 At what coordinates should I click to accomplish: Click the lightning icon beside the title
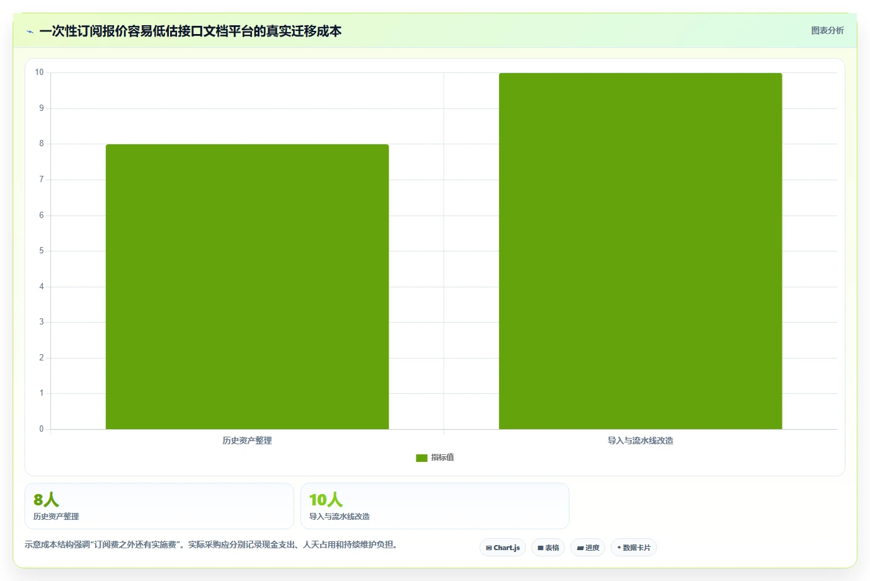click(x=30, y=32)
